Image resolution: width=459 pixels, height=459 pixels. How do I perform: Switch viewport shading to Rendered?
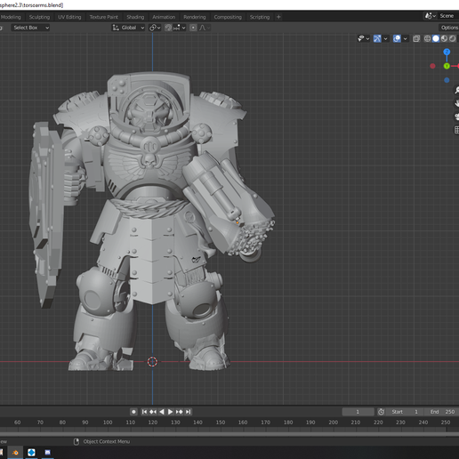point(452,38)
